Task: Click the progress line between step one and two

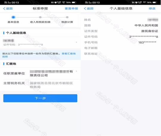Action: coord(27,17)
